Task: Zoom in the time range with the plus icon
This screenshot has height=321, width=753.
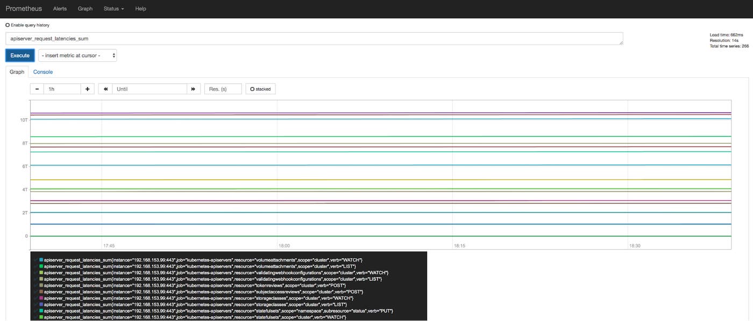Action: [87, 89]
